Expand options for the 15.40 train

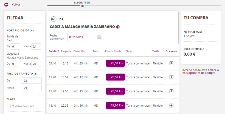click(171, 91)
